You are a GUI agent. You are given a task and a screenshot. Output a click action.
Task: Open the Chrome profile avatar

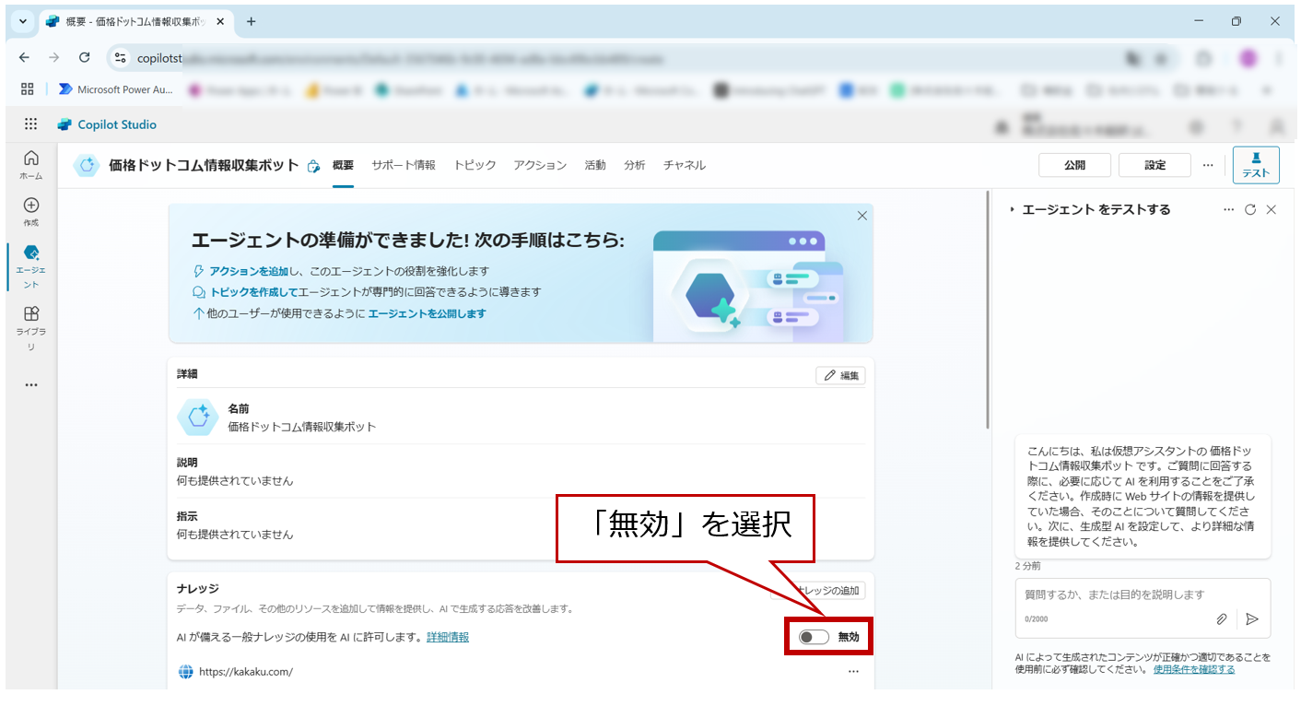[x=1248, y=58]
